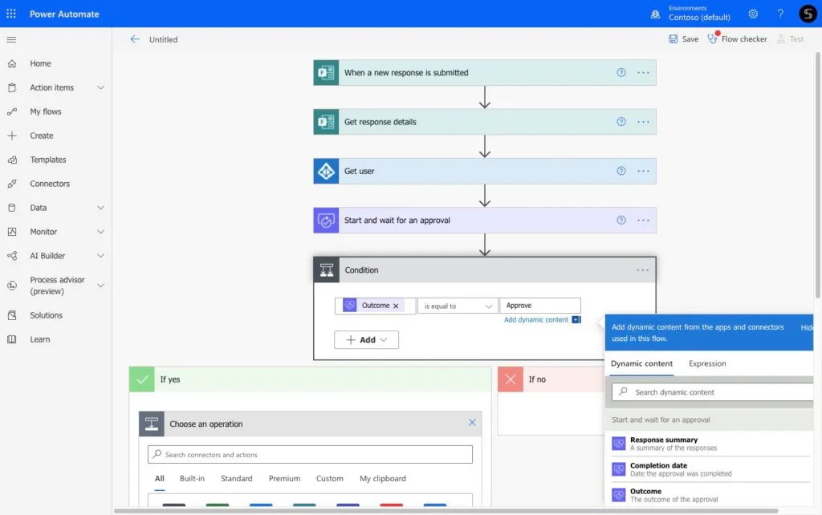
Task: Open the help question mark in header
Action: 780,14
